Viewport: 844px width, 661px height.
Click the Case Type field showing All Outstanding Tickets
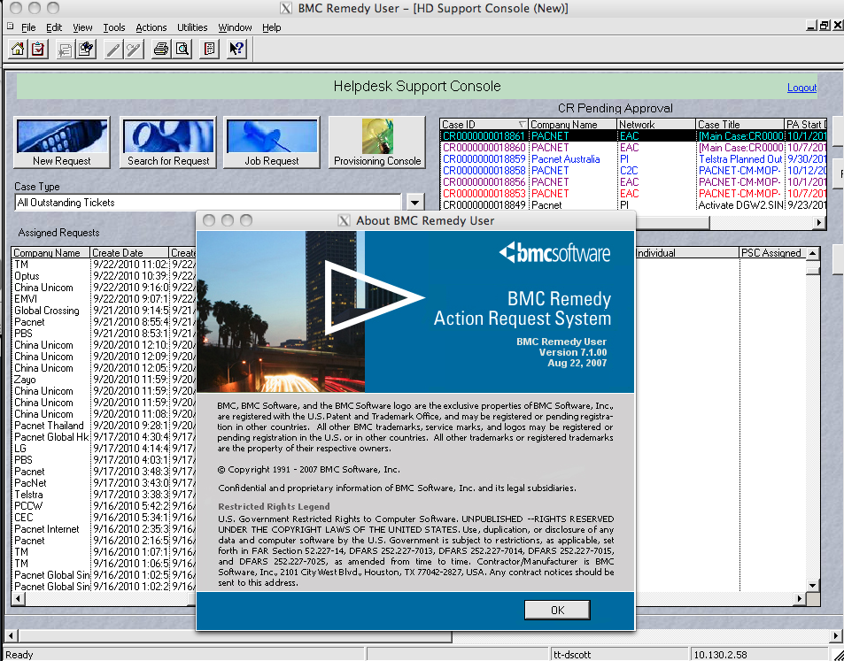208,203
